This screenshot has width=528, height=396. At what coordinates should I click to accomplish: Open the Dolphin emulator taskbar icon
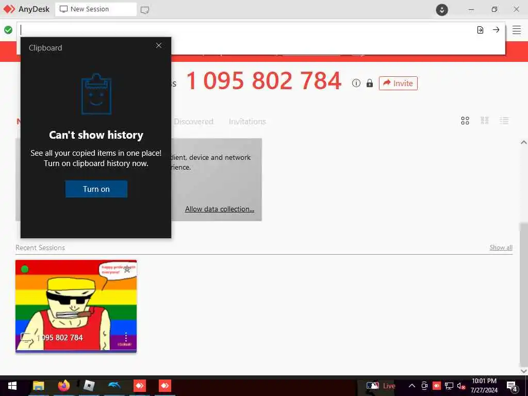(x=114, y=386)
